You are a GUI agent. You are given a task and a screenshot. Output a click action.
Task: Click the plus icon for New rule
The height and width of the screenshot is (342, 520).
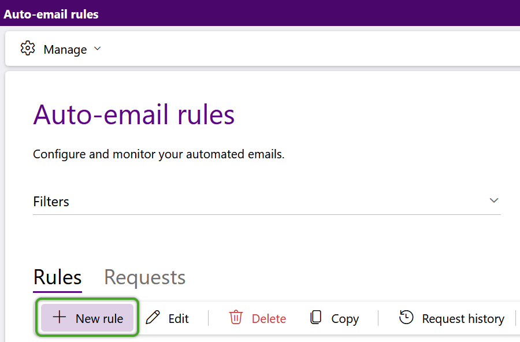pyautogui.click(x=60, y=317)
